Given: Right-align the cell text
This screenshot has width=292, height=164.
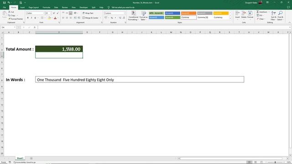Looking at the screenshot, I should (71, 18).
